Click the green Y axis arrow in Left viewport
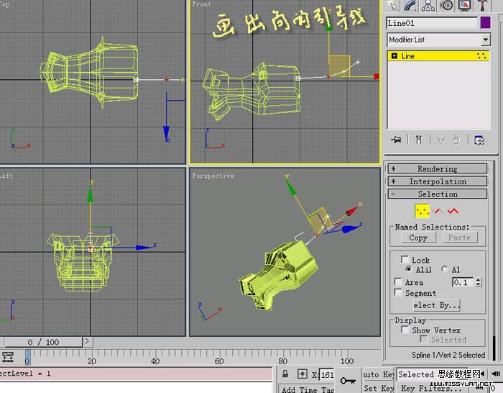Screen dimensions: 503x393 pos(90,194)
